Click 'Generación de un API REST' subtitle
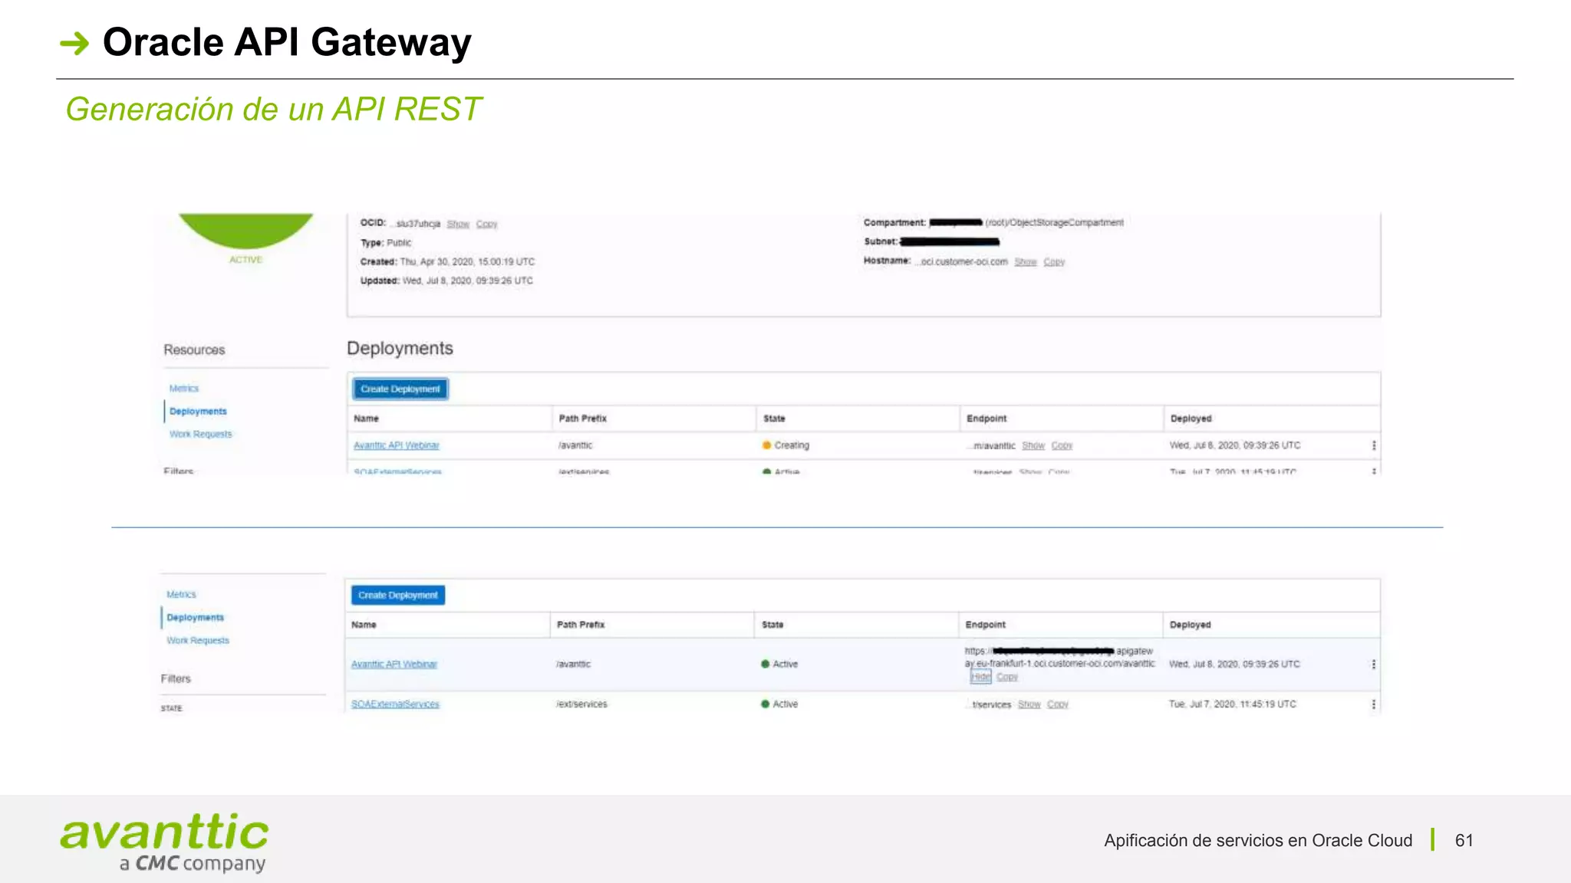1571x883 pixels. [x=273, y=110]
